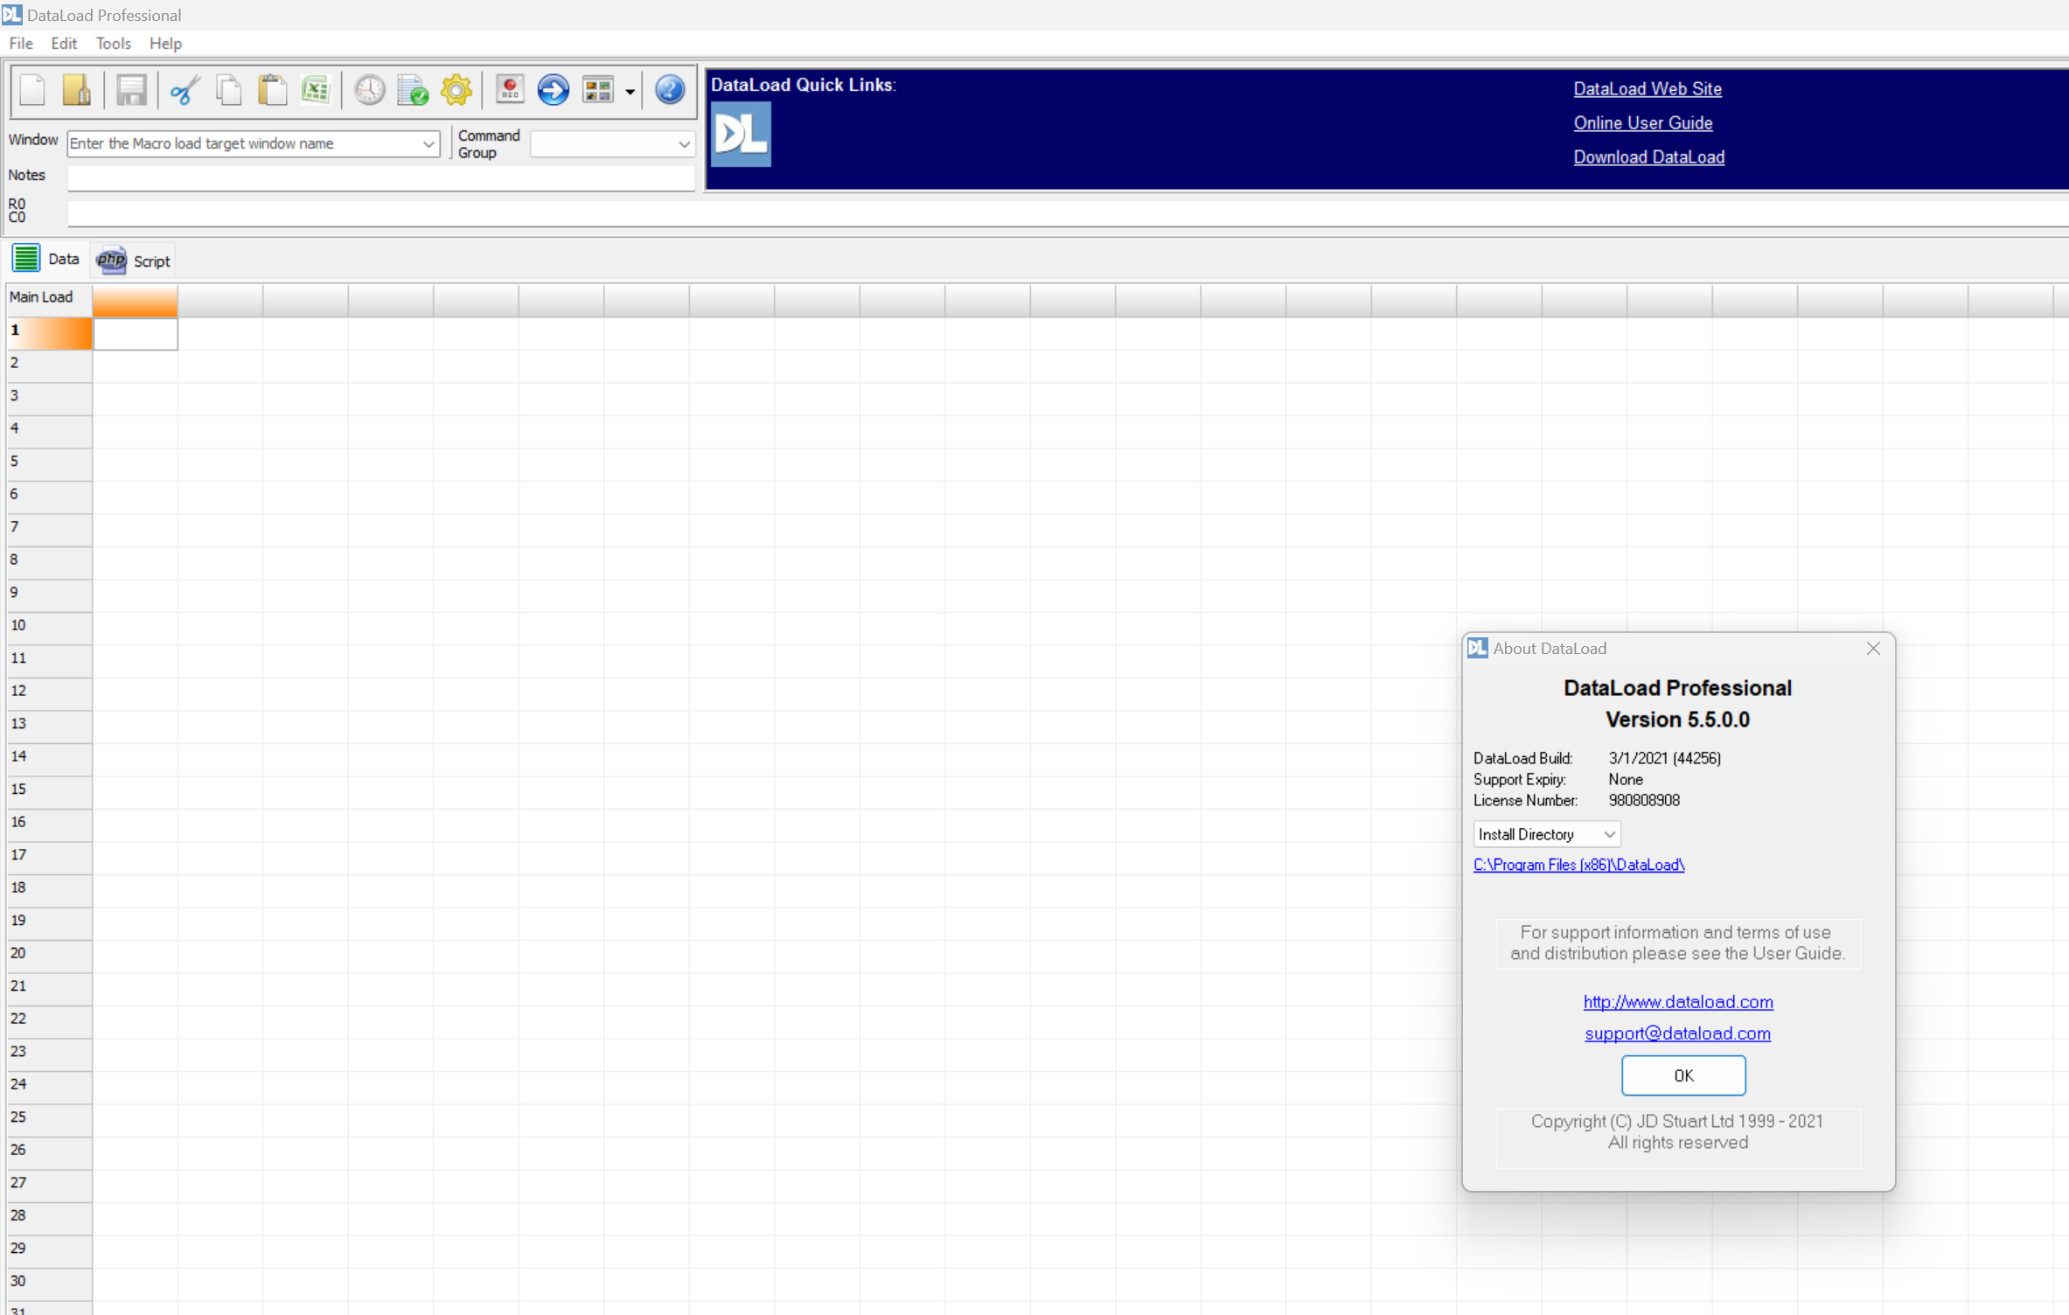Viewport: 2069px width, 1315px height.
Task: Click the notepad with green check icon
Action: [413, 90]
